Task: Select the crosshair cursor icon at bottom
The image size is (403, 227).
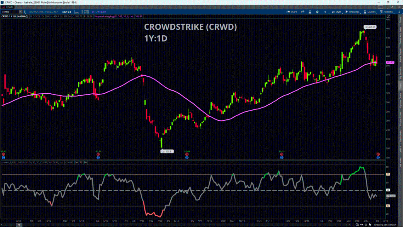Action: click(x=366, y=225)
